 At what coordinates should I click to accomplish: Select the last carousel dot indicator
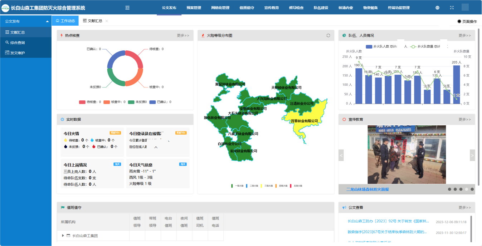click(472, 189)
